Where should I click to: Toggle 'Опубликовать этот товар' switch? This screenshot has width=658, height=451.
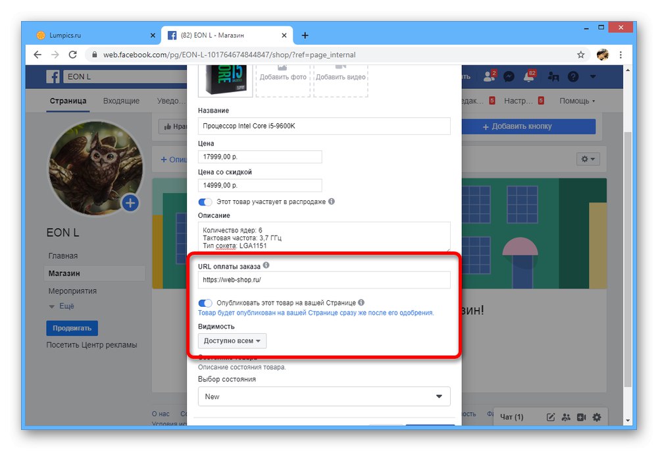tap(205, 303)
